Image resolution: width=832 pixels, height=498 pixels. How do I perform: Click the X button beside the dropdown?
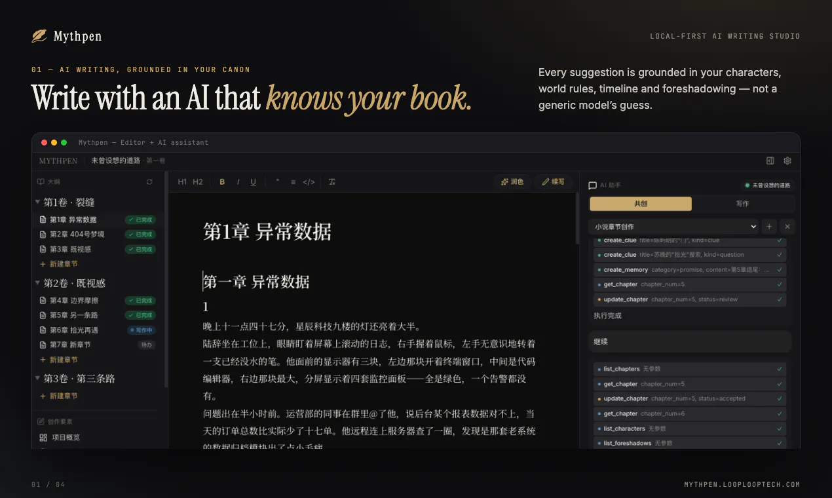pos(787,227)
